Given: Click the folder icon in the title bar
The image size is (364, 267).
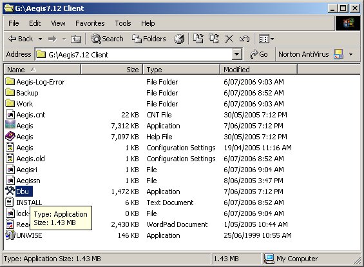Looking at the screenshot, I should [8, 8].
